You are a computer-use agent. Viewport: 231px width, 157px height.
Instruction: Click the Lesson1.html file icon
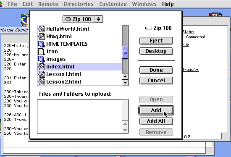click(42, 74)
